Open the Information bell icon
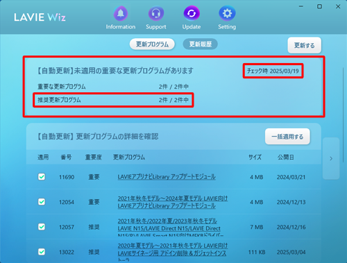 coord(121,14)
